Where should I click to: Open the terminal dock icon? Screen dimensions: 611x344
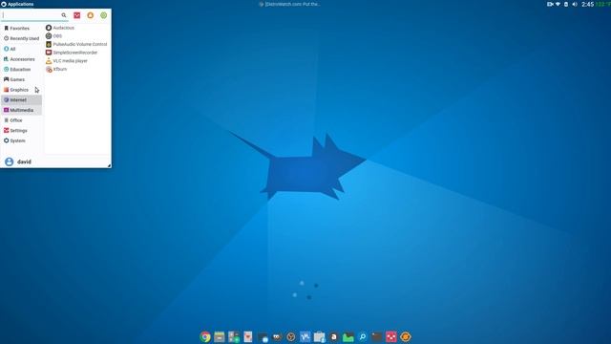377,336
